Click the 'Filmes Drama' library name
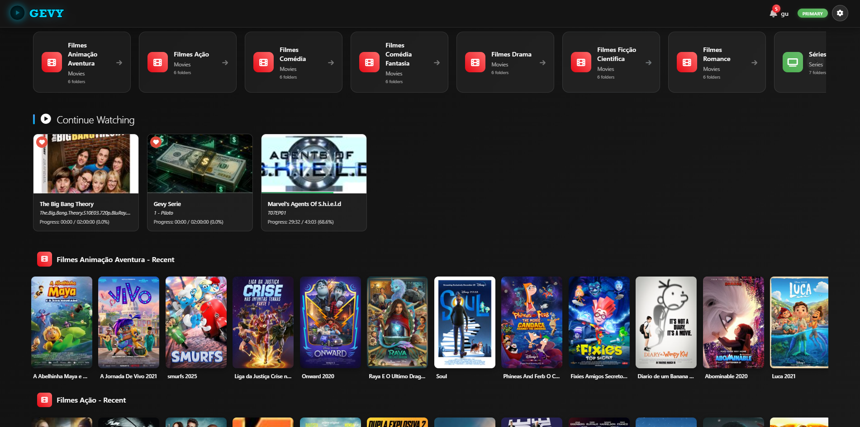 511,54
